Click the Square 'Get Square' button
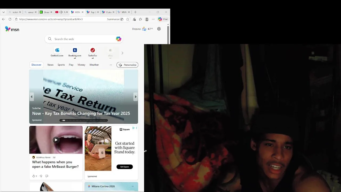This screenshot has height=192, width=341. tap(125, 167)
